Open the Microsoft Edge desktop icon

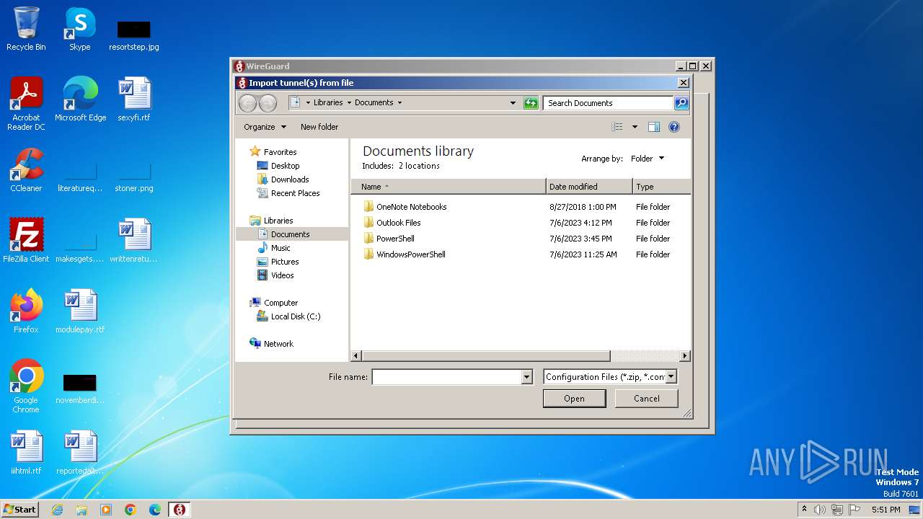80,99
